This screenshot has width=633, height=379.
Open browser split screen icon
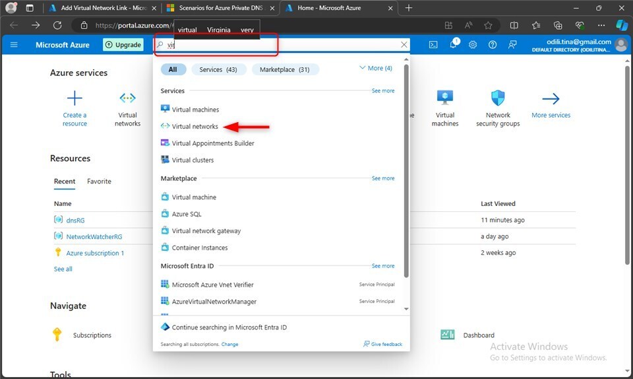pyautogui.click(x=514, y=26)
